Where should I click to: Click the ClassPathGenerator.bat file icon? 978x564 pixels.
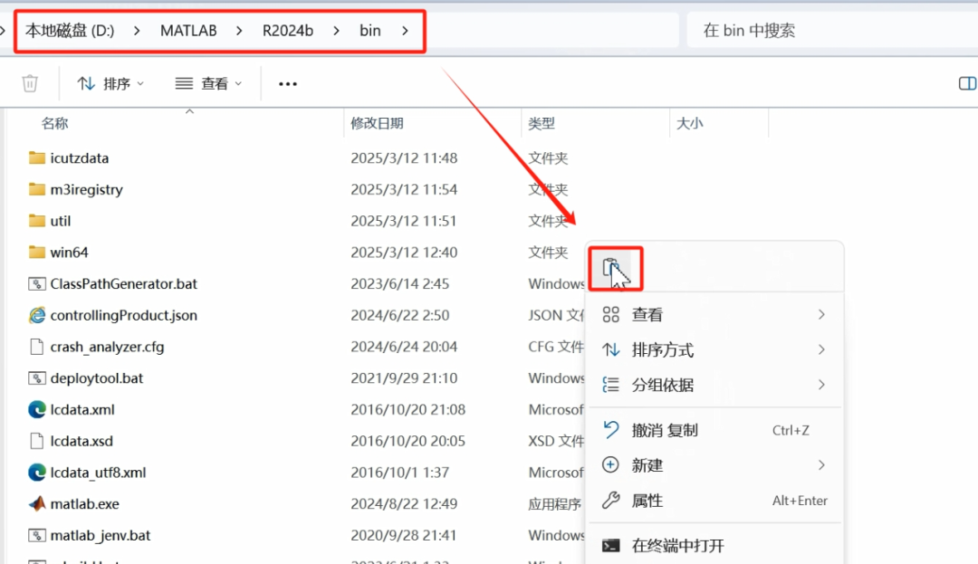(37, 283)
